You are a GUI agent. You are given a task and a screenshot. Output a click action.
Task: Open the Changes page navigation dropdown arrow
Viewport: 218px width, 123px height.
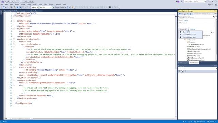click(213, 17)
